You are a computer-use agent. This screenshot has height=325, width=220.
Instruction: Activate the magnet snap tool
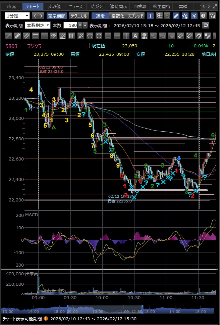(x=198, y=36)
